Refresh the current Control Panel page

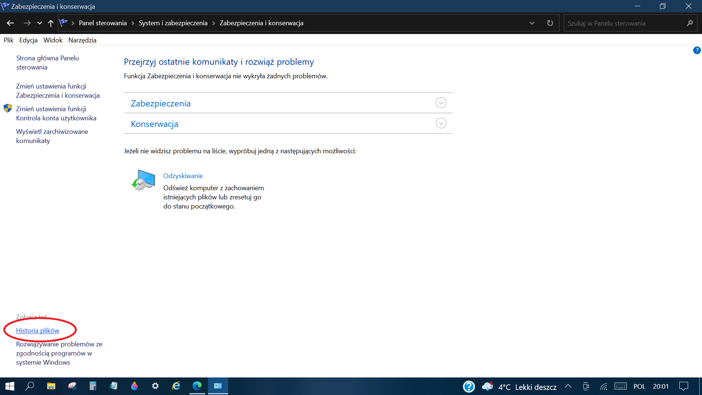(x=550, y=23)
